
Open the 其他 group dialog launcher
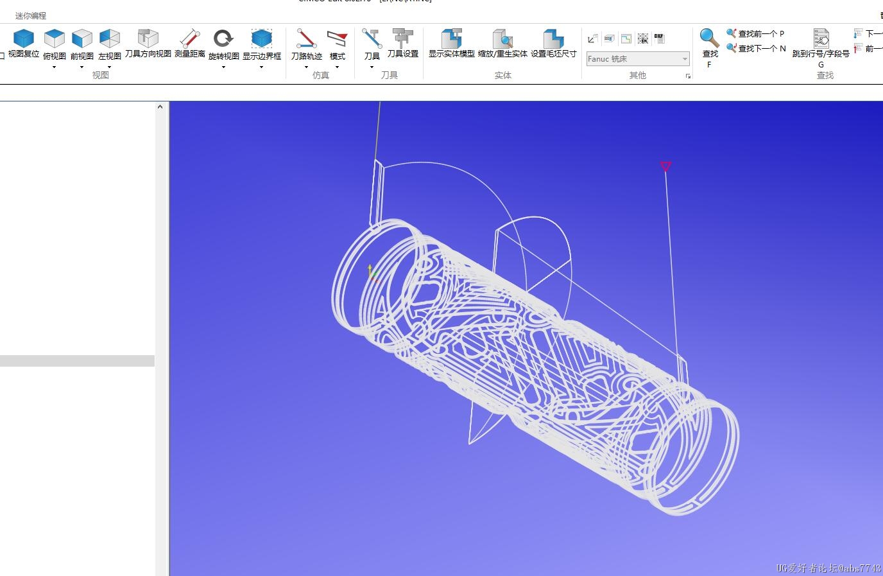tap(688, 76)
